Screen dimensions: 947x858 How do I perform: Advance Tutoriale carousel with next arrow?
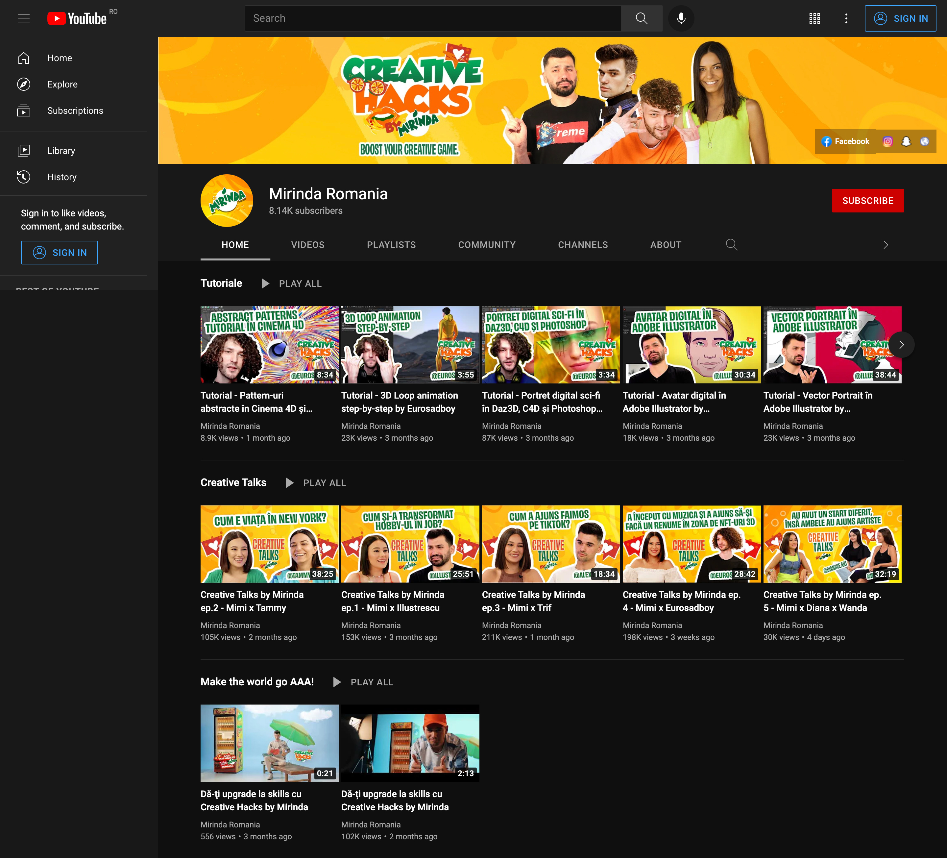(901, 344)
